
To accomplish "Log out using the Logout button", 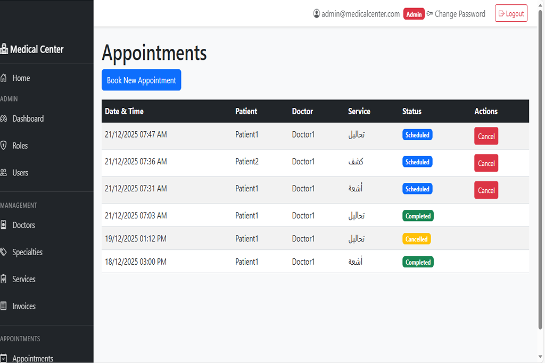I will pos(511,14).
